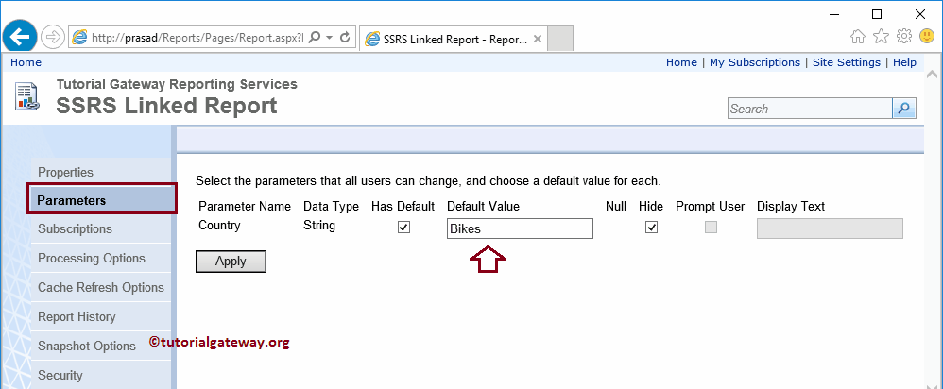Click the Country parameter name text
Viewport: 943px width, 389px height.
coord(219,226)
